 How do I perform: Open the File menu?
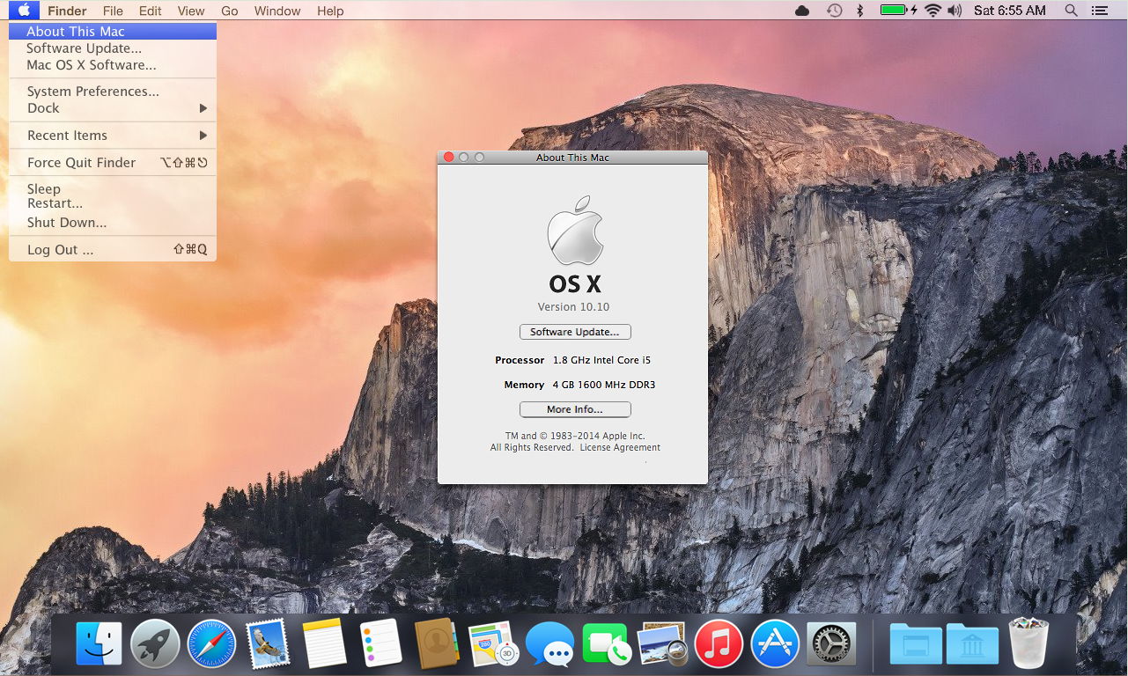pos(113,11)
